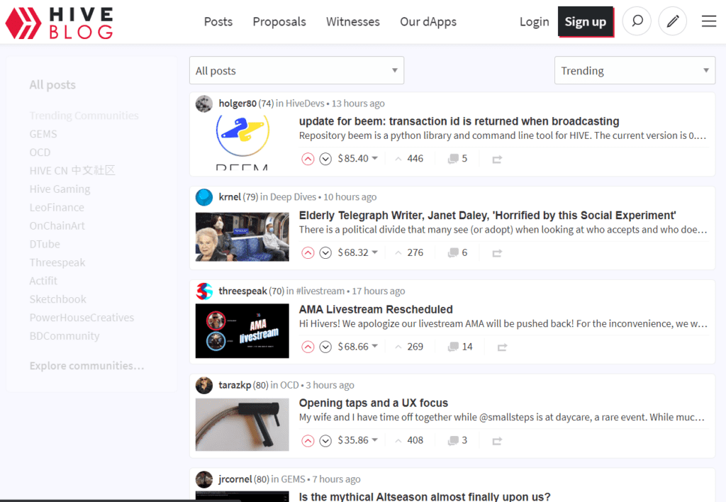Click the pencil compose post icon
Image resolution: width=726 pixels, height=502 pixels.
coord(672,21)
